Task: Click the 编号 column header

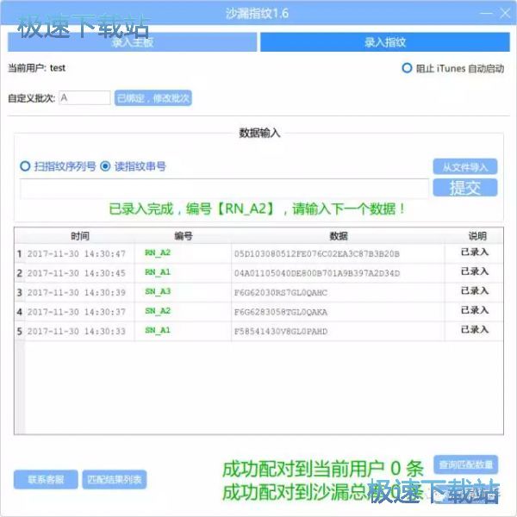Action: click(x=184, y=236)
